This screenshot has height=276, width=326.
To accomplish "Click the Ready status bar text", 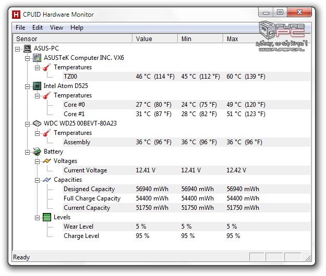I will (x=21, y=257).
